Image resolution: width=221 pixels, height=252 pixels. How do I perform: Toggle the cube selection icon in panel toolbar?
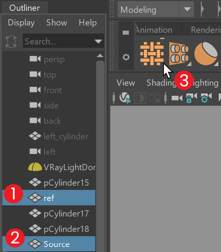point(155,98)
